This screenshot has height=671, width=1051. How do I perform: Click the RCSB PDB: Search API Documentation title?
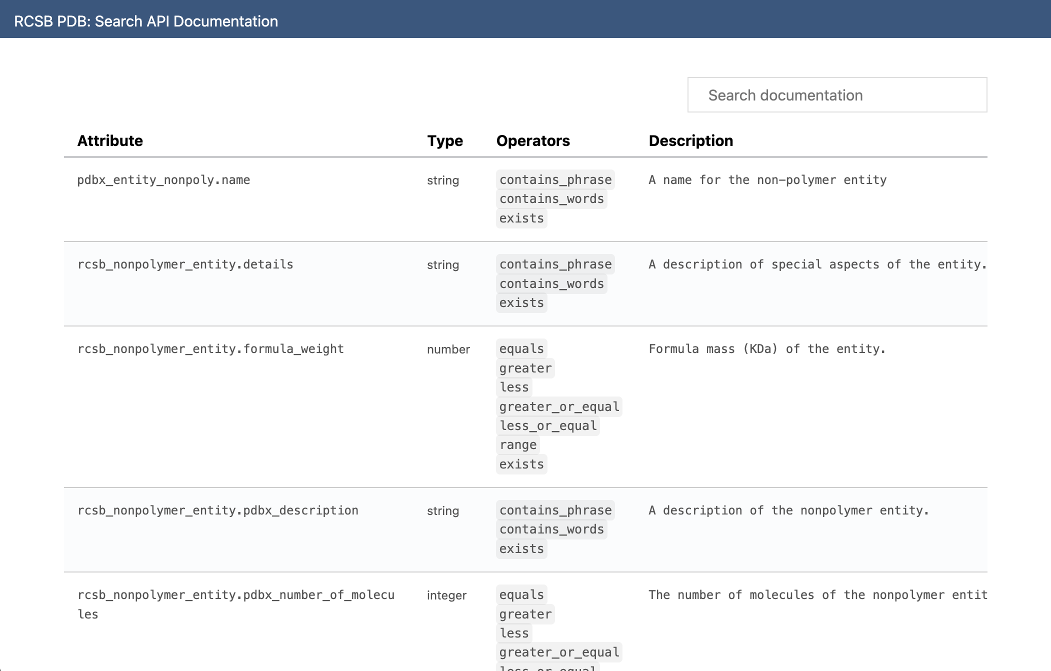[145, 21]
